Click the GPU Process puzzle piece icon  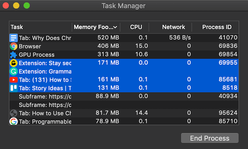point(13,55)
